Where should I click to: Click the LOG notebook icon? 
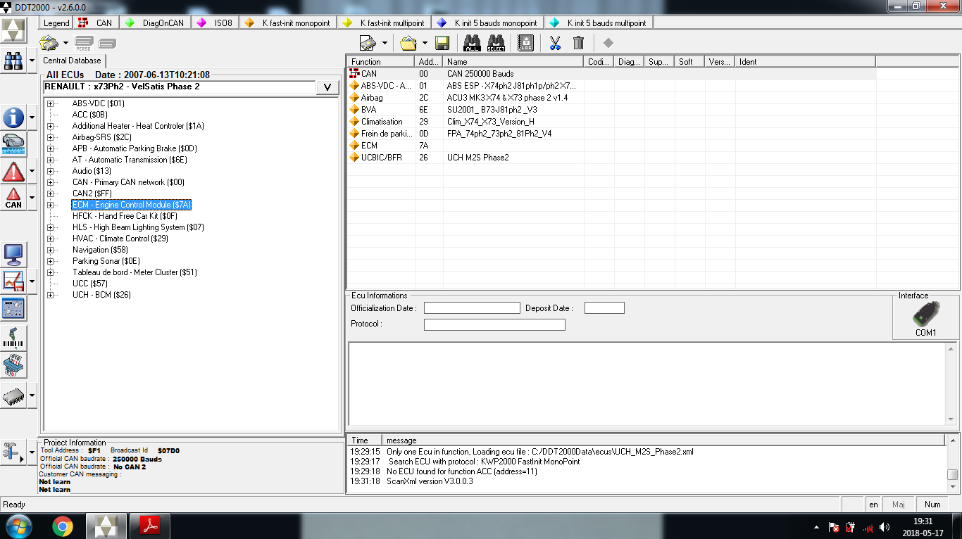[525, 44]
